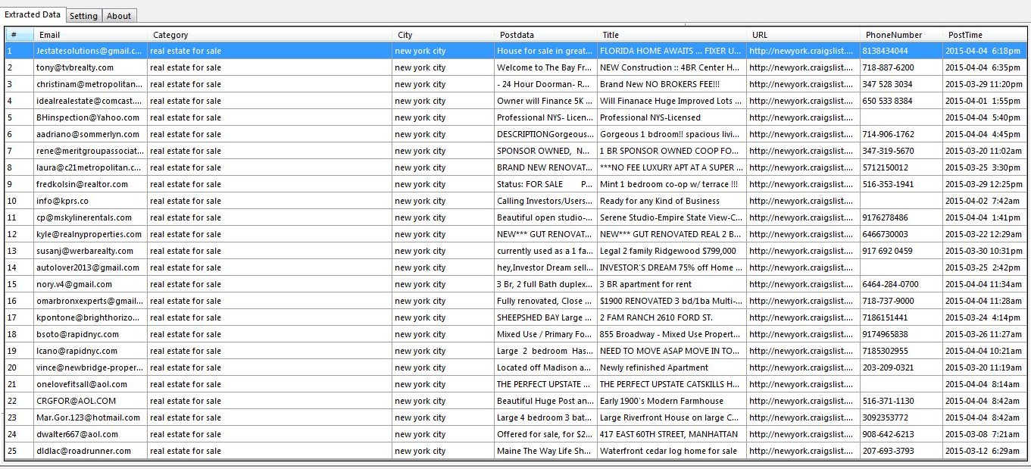Sort by the Category column header
This screenshot has width=1031, height=469.
point(270,35)
